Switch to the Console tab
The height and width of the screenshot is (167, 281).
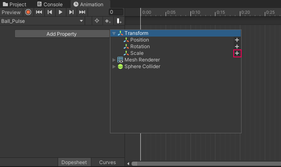49,4
